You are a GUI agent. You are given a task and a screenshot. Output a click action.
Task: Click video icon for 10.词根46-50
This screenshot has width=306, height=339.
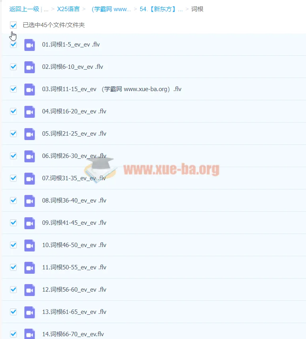pos(29,245)
